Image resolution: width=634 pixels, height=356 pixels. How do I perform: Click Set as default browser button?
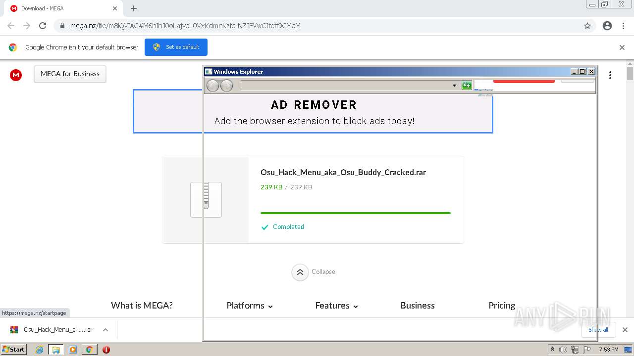176,47
